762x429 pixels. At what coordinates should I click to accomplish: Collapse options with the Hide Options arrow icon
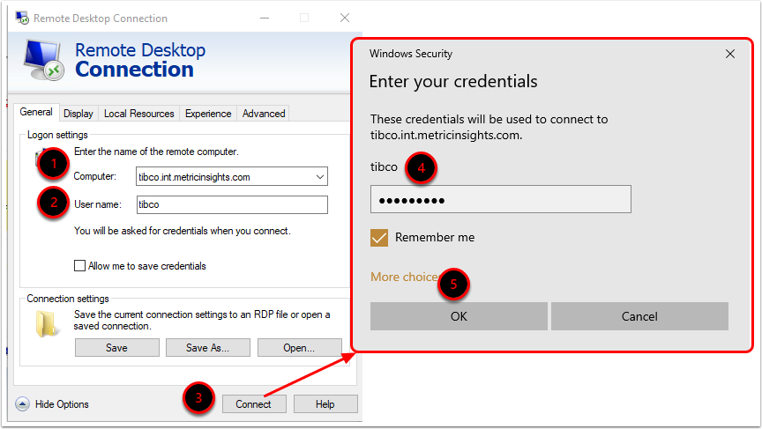click(x=22, y=403)
